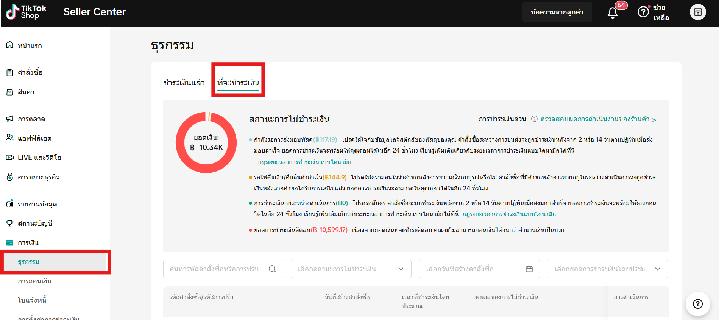
Task: Open กฎระยะเวลาการชำระเงินแบบไดนามิก link in การชำระเงินอยู่ระหว่างดำเนินการ row
Action: (x=509, y=214)
